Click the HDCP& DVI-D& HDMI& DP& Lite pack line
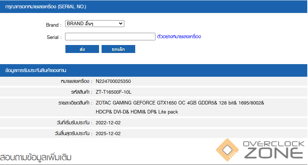 137,112
